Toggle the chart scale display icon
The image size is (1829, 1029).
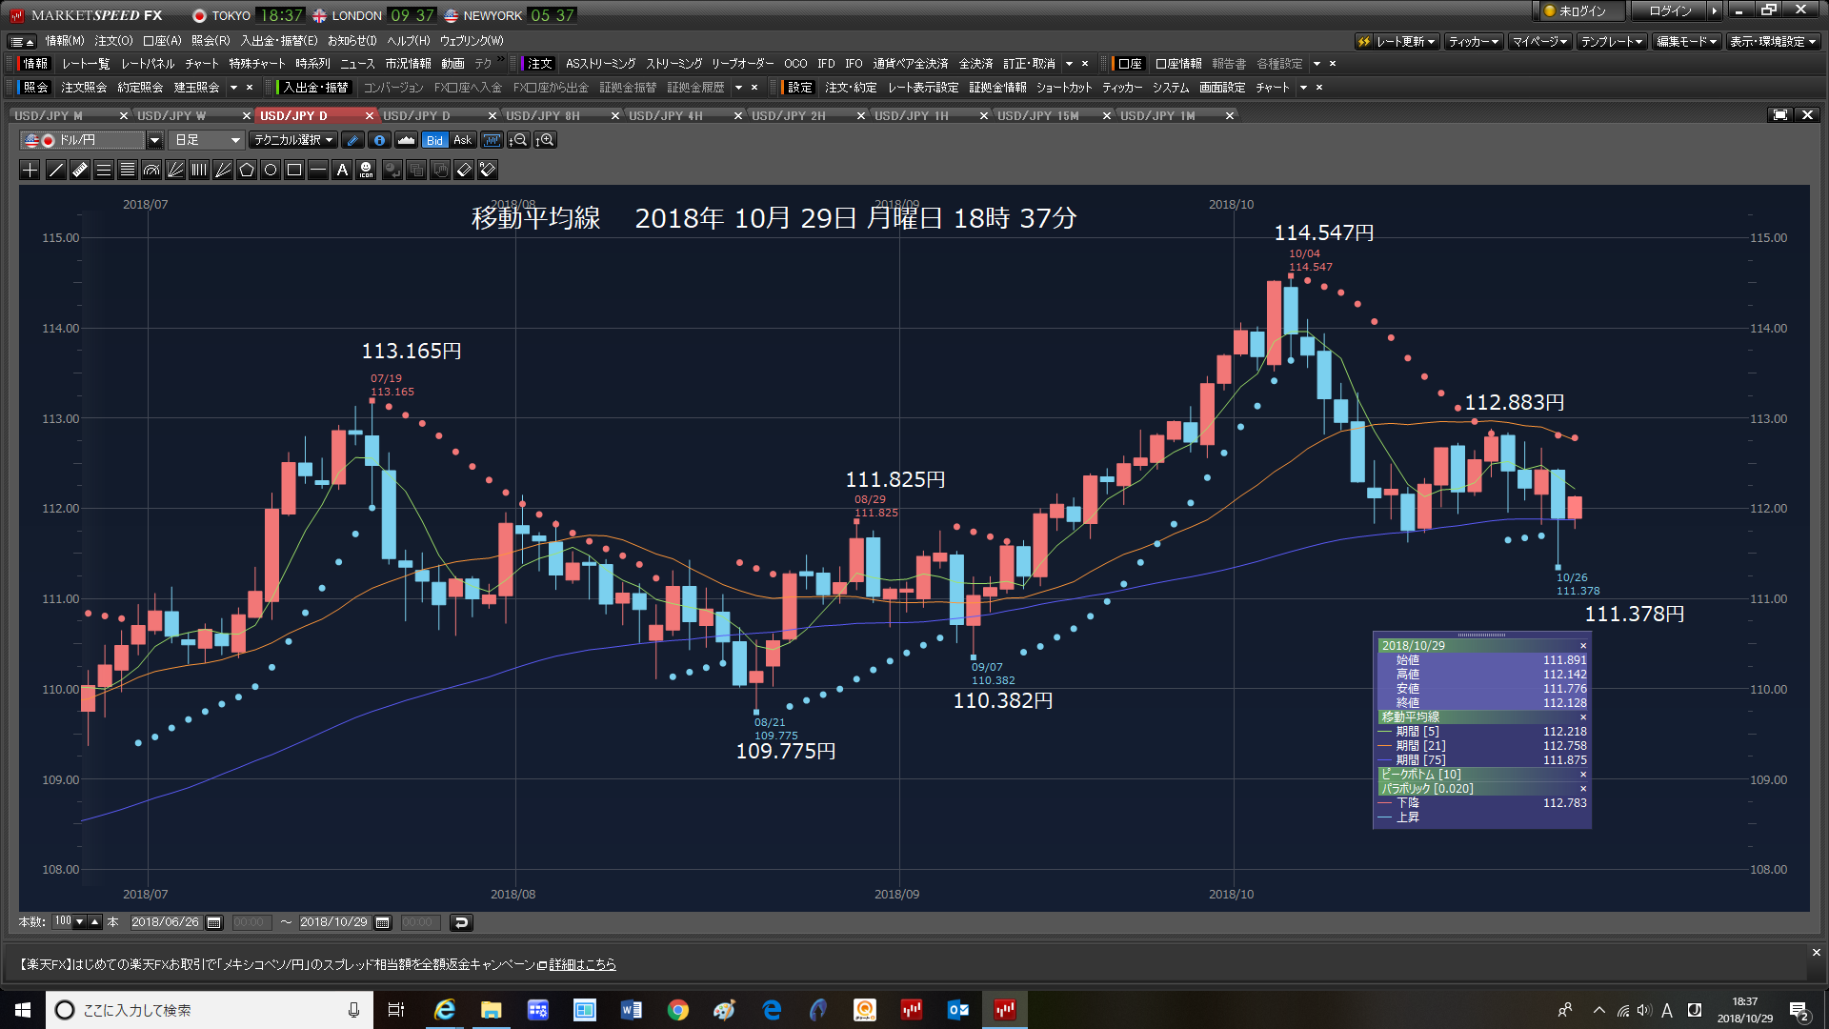point(492,140)
